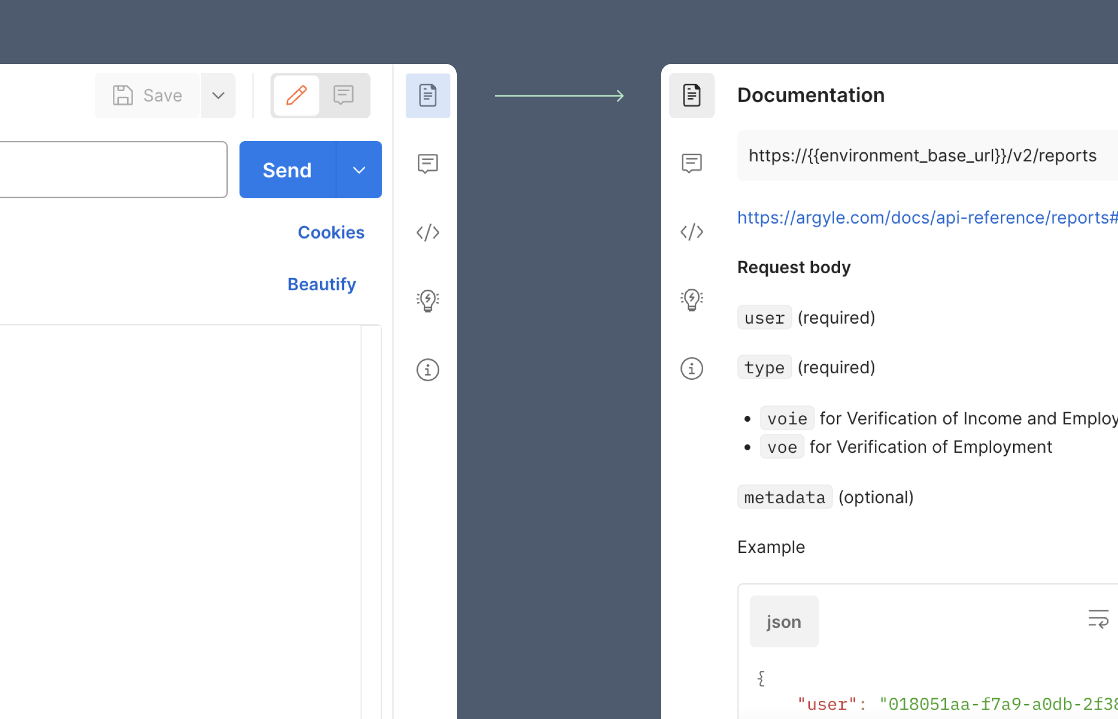Open the argyle.com api-reference reports link
The width and height of the screenshot is (1118, 719).
pyautogui.click(x=926, y=217)
